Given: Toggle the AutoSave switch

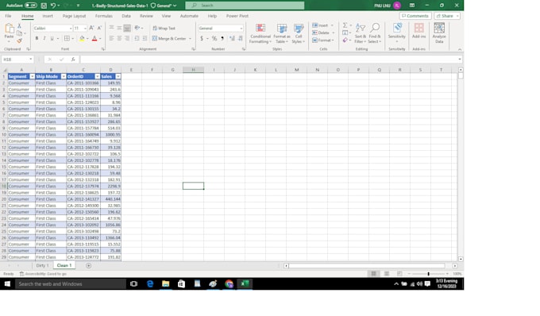Looking at the screenshot, I should pos(31,6).
